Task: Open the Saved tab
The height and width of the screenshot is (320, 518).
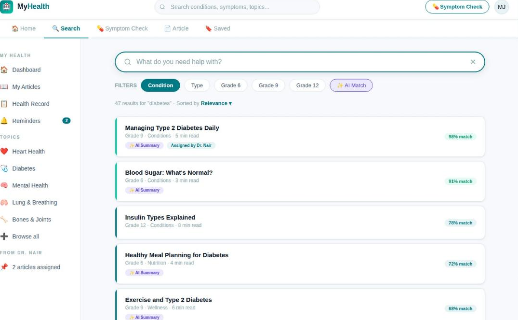Action: click(x=218, y=28)
